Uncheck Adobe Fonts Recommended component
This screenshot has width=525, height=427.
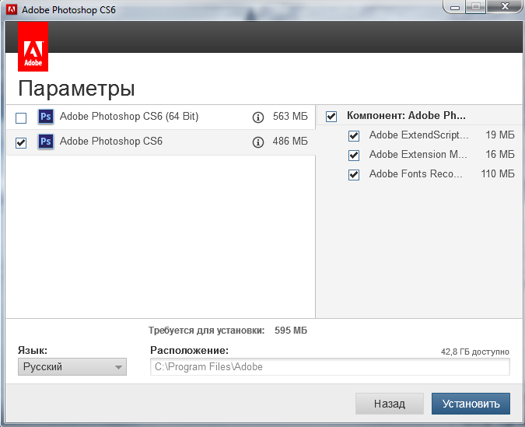pos(354,174)
